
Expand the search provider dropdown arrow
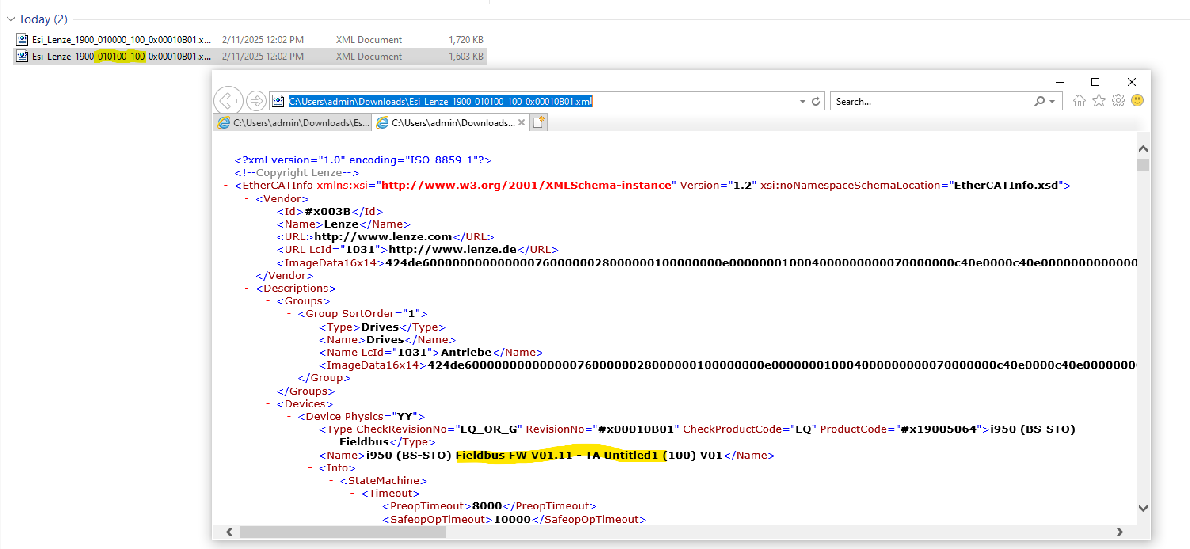pyautogui.click(x=1052, y=102)
